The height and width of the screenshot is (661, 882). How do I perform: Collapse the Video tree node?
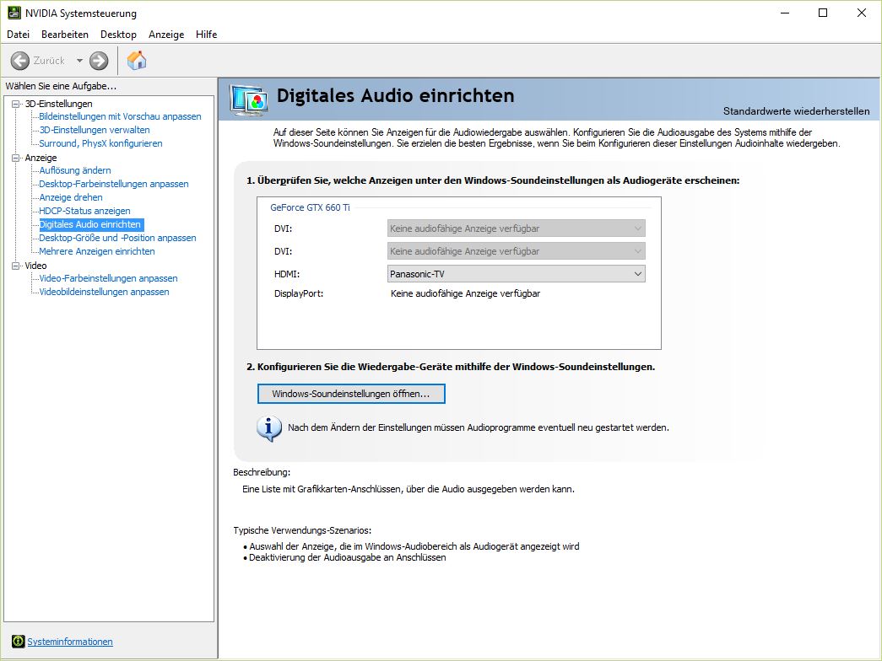click(x=16, y=266)
